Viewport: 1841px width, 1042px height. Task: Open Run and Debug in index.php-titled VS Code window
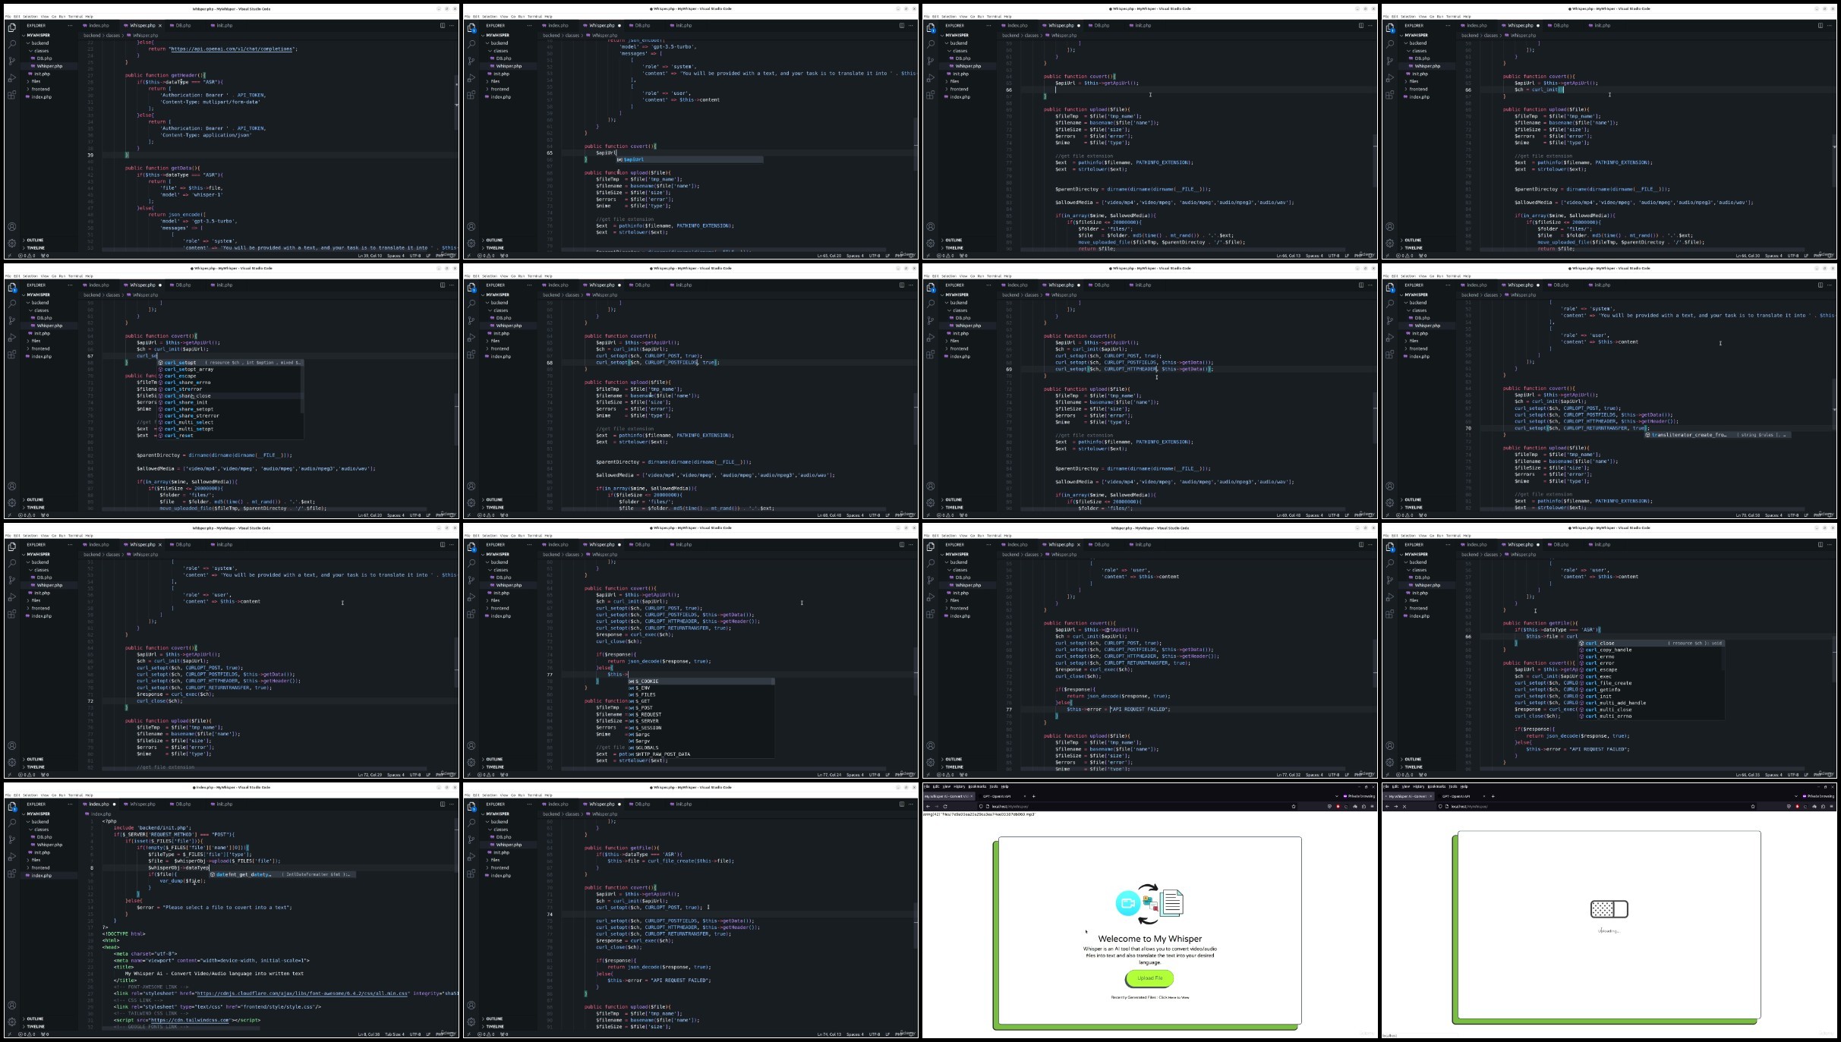(x=12, y=857)
